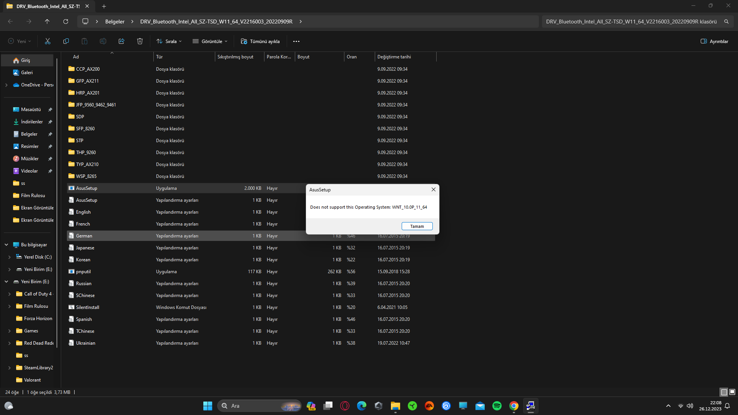Add a new tab with plus button
The height and width of the screenshot is (415, 738).
click(x=104, y=6)
